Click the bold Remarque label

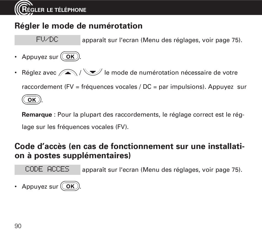(x=37, y=115)
